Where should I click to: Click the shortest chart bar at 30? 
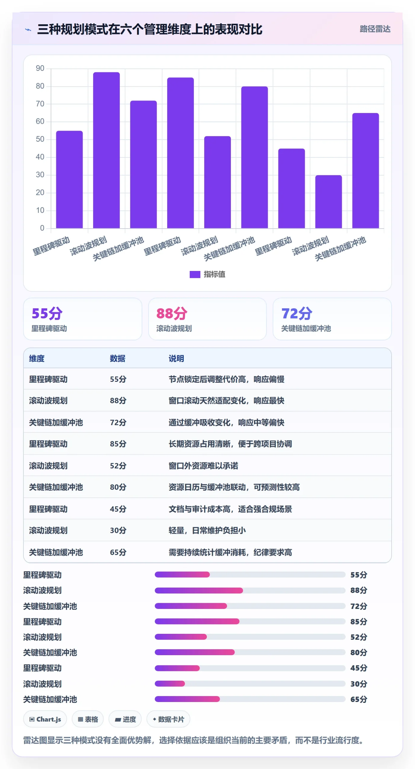[x=329, y=202]
